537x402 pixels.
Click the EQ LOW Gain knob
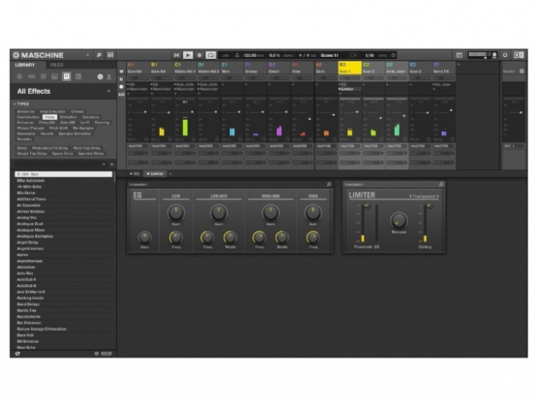click(x=176, y=213)
